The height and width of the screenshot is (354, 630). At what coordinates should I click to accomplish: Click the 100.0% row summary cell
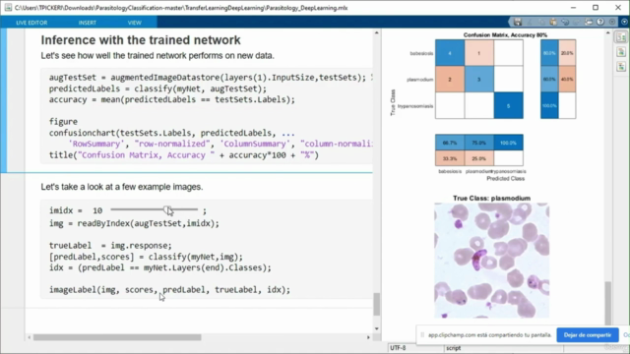(549, 106)
